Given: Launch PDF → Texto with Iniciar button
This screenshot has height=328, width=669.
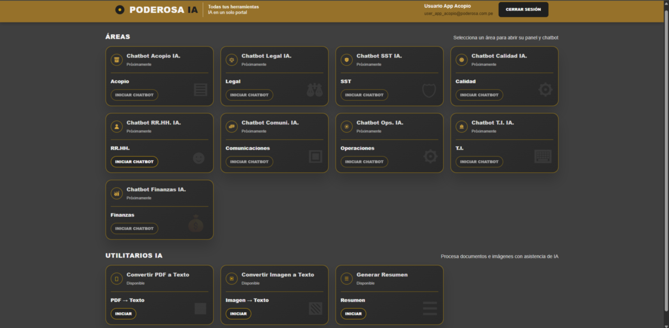Looking at the screenshot, I should click(x=124, y=314).
